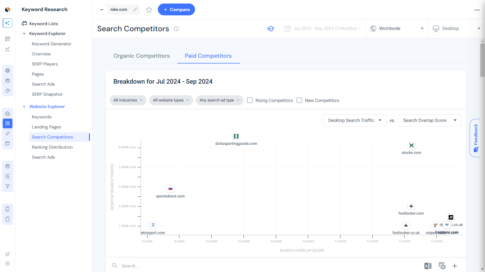
Task: Open the Keyword Generator link
Action: (x=52, y=44)
